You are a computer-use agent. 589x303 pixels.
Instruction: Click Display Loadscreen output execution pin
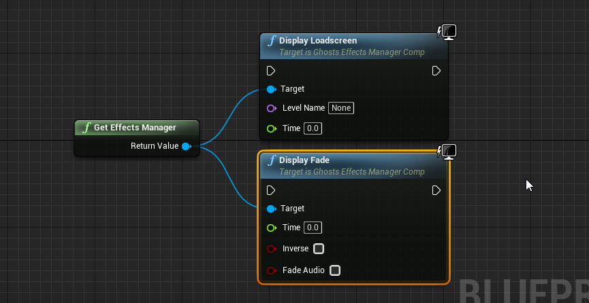436,71
